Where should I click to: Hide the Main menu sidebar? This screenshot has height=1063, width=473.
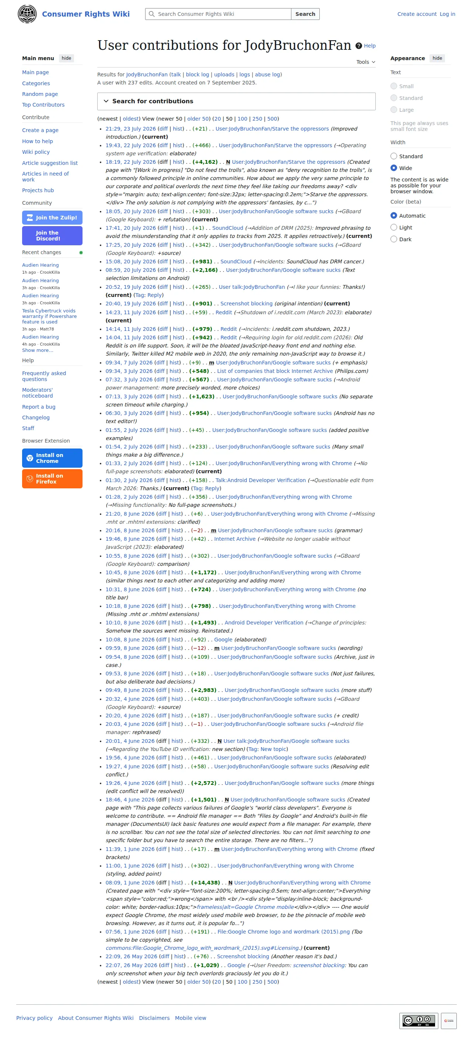(66, 58)
